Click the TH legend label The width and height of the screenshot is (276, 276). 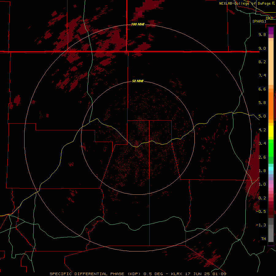pyautogui.click(x=263, y=239)
